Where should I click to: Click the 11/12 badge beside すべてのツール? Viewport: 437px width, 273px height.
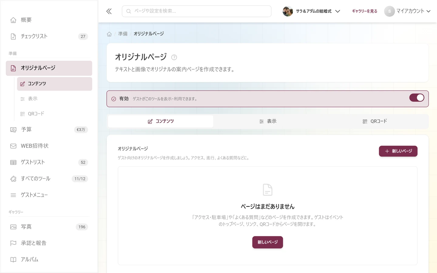pos(80,179)
